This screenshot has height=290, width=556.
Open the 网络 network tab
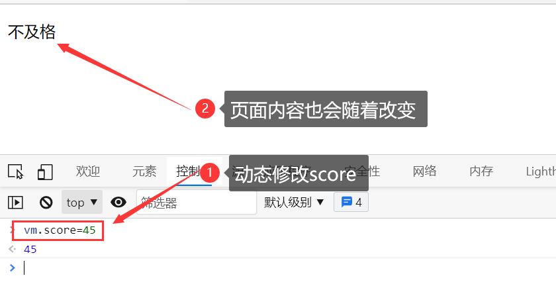click(x=424, y=171)
